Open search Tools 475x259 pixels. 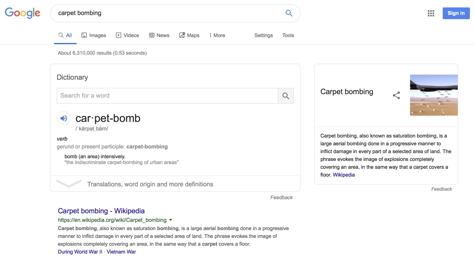288,35
